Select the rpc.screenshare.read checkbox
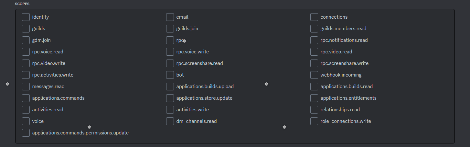This screenshot has height=147, width=470. [170, 63]
